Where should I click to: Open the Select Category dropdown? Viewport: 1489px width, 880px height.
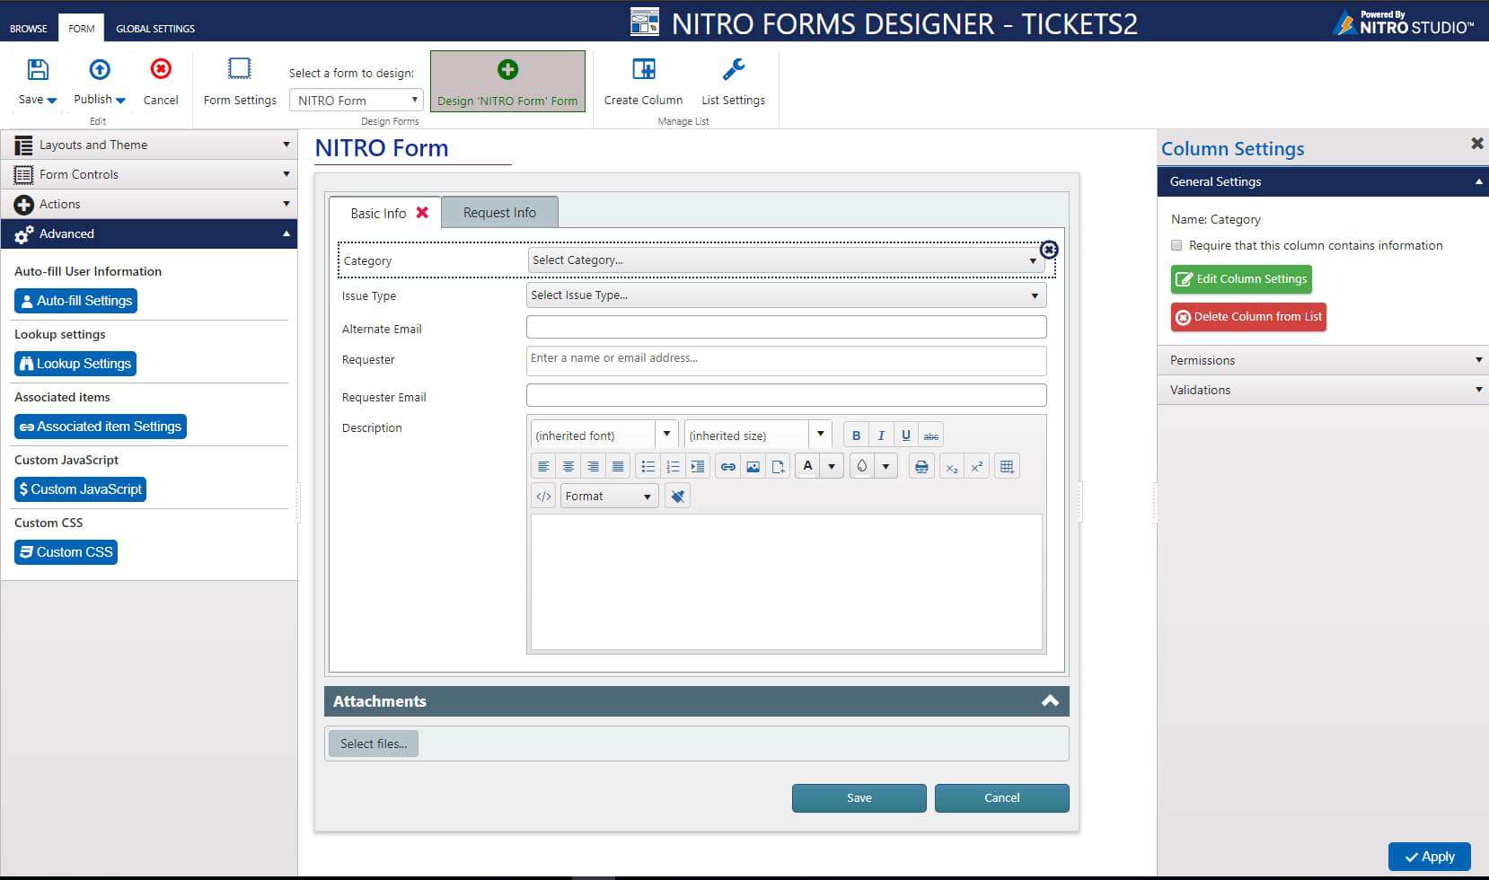785,260
